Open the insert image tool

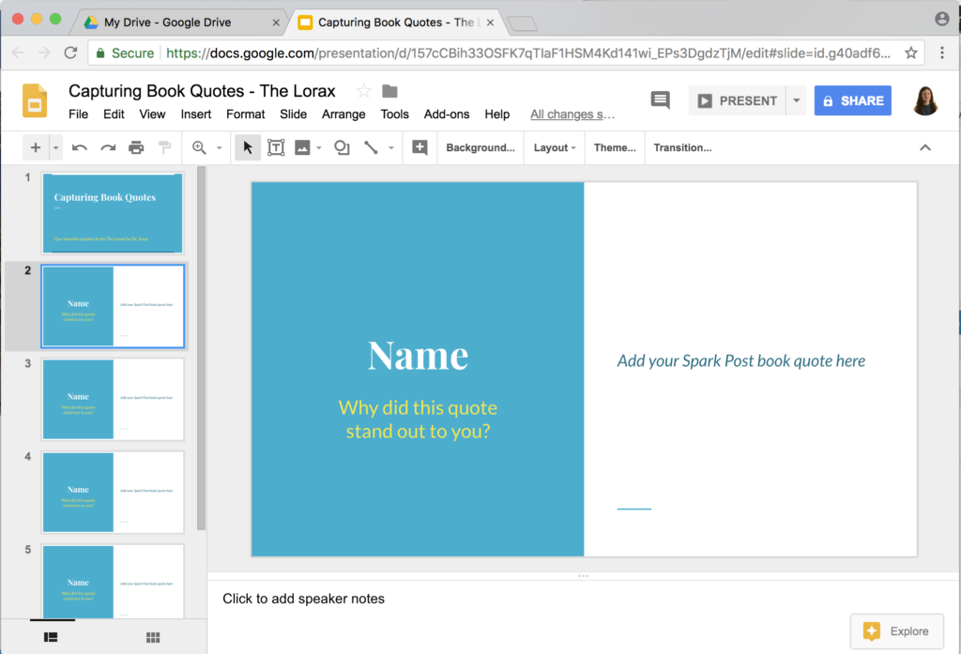coord(300,147)
